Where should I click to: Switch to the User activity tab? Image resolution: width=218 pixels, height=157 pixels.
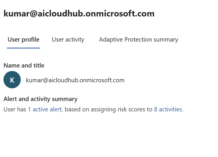pos(68,40)
